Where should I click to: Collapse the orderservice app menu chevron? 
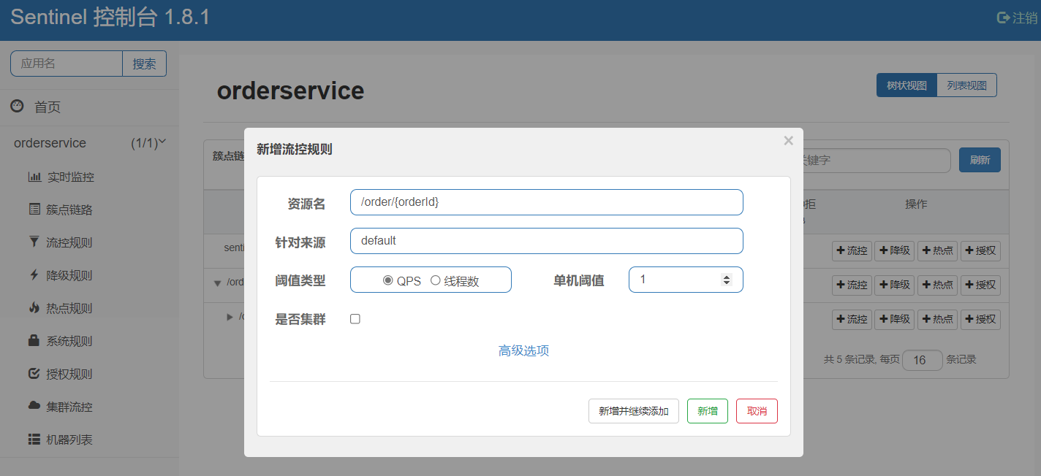pos(162,142)
